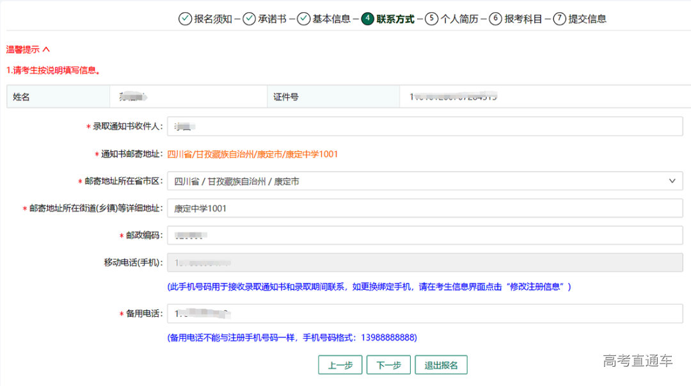Click the step 6 报考科目 circle icon

(x=495, y=19)
